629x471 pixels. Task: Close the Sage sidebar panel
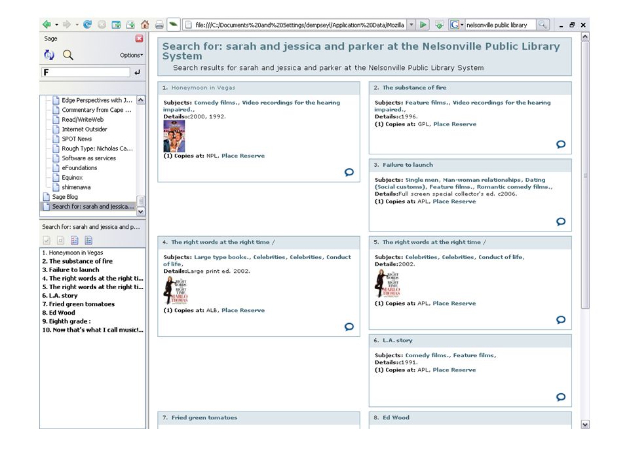point(139,39)
